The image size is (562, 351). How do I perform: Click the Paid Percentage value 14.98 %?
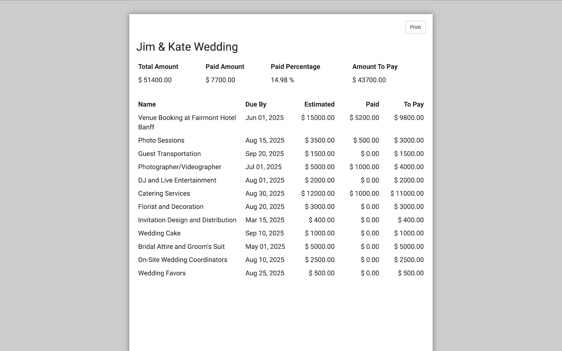[282, 80]
